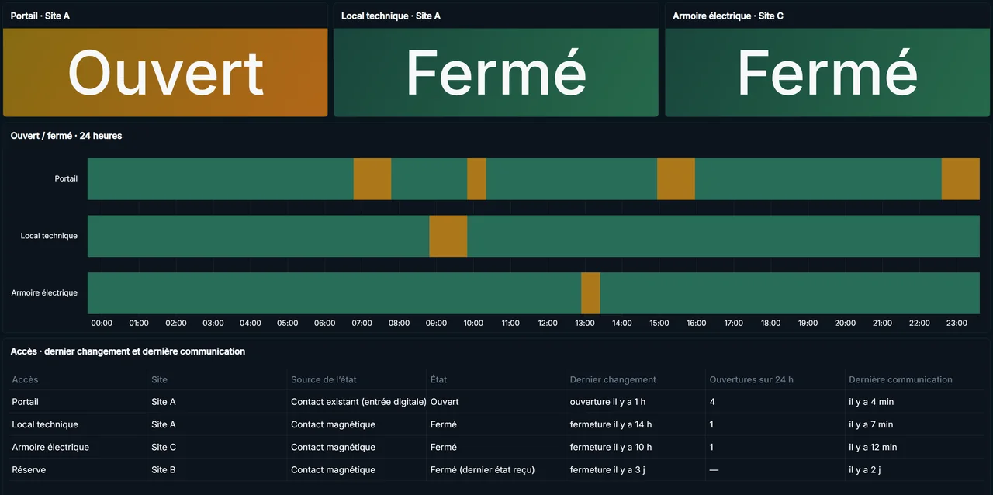The image size is (993, 495).
Task: Sort by the "Dernier changement" column header
Action: (613, 379)
